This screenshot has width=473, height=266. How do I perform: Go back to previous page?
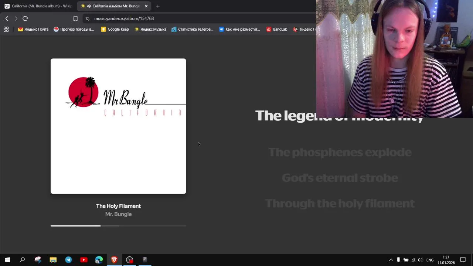click(7, 18)
